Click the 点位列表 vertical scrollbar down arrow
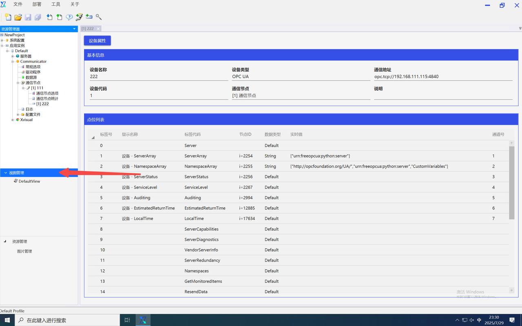This screenshot has width=522, height=326. 511,290
